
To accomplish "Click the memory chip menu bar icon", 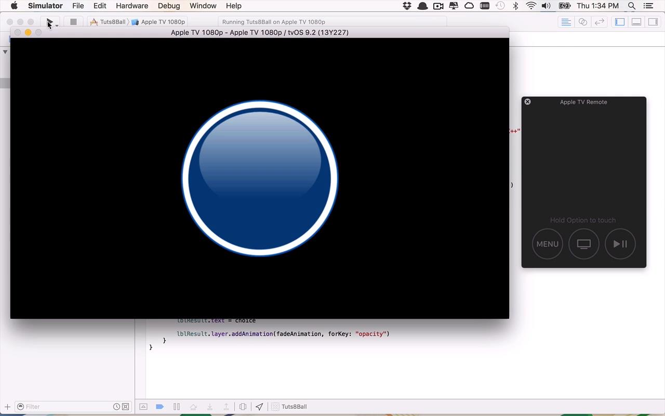I will click(485, 6).
